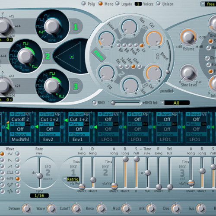Click the Oscillator 1 waveform knob
216x216 pixels.
pos(52,26)
